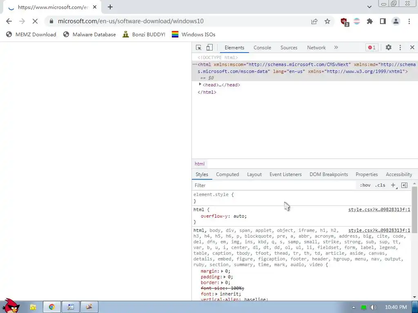Add new style rule with plus icon
Viewport: 418px width, 313px height.
tap(393, 185)
